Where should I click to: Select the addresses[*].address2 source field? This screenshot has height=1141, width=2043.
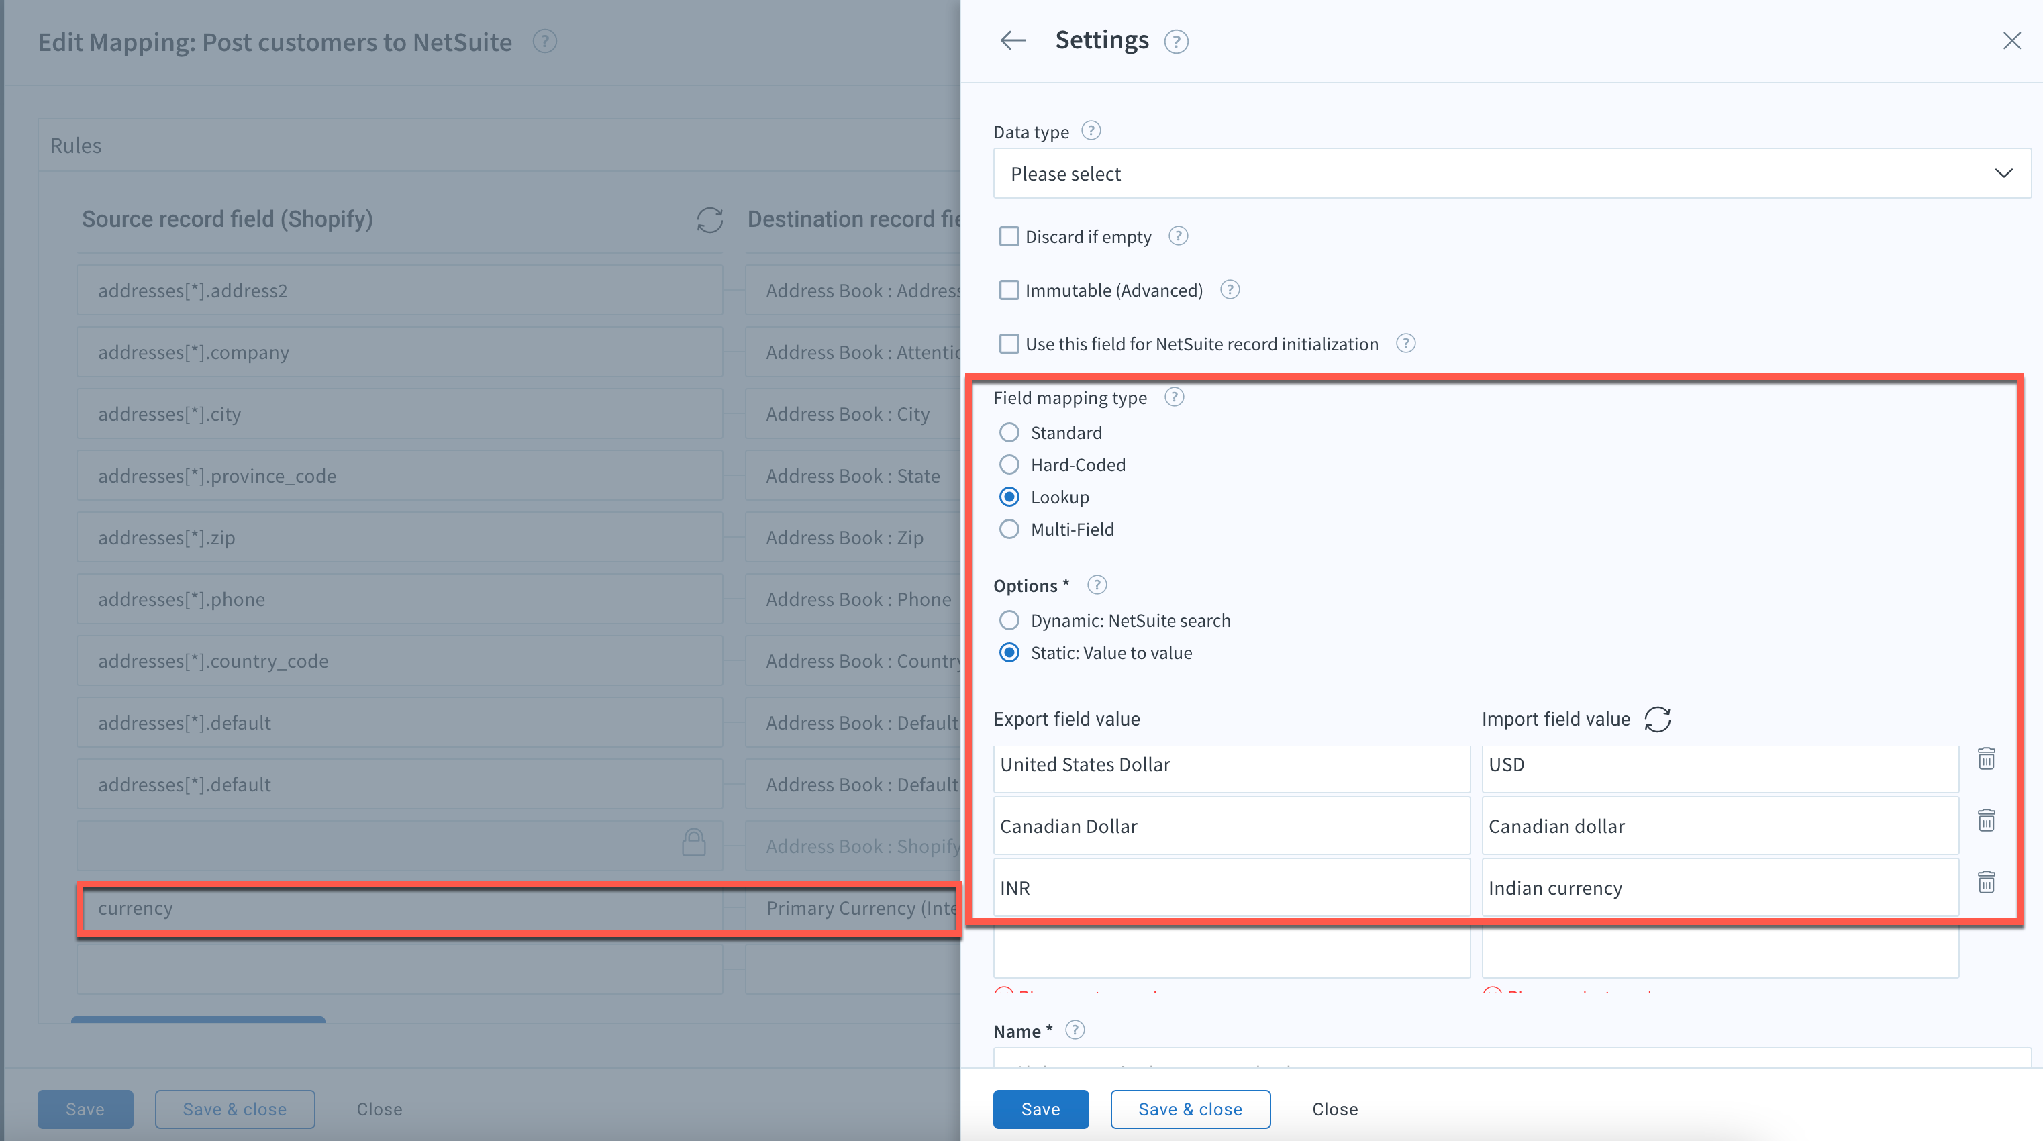(x=400, y=291)
